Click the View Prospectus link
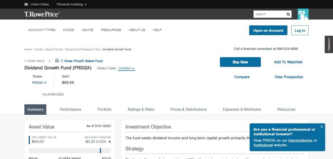333x159 pixels. pyautogui.click(x=289, y=77)
